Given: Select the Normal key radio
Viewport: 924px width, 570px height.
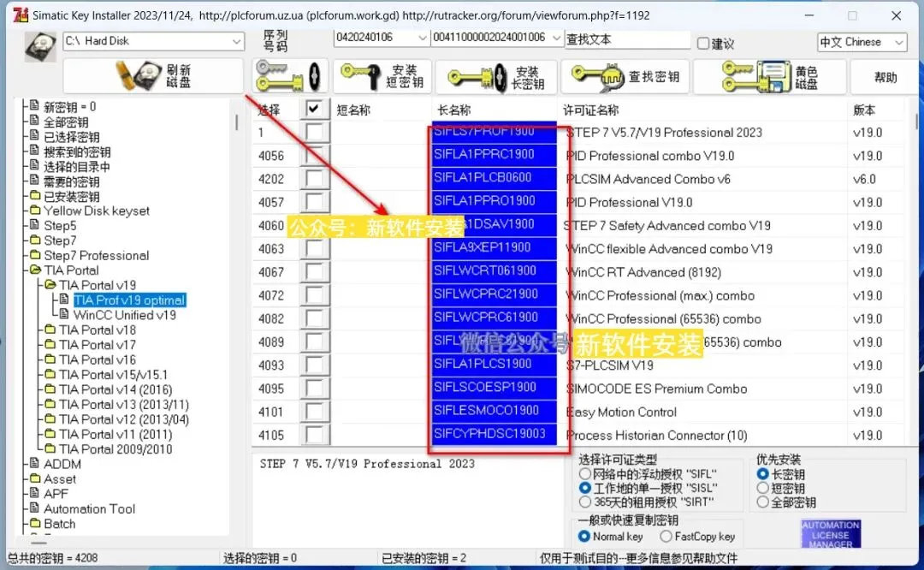Looking at the screenshot, I should pyautogui.click(x=584, y=537).
